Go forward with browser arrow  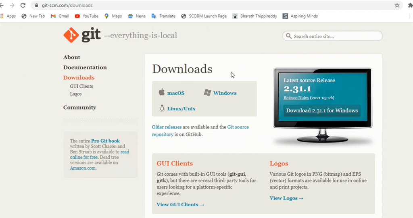[12, 5]
